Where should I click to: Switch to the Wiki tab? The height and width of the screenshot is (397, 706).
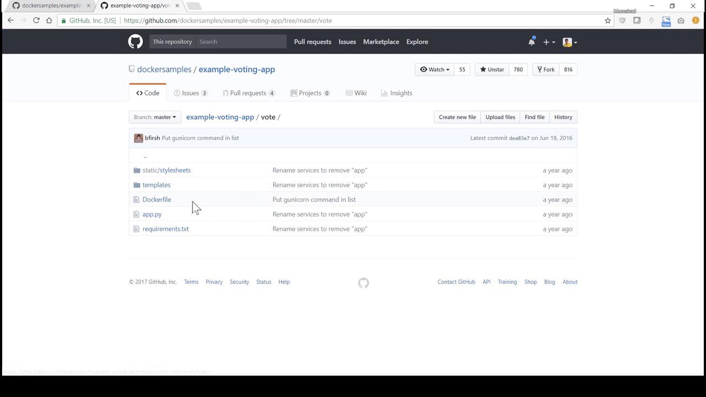point(356,93)
